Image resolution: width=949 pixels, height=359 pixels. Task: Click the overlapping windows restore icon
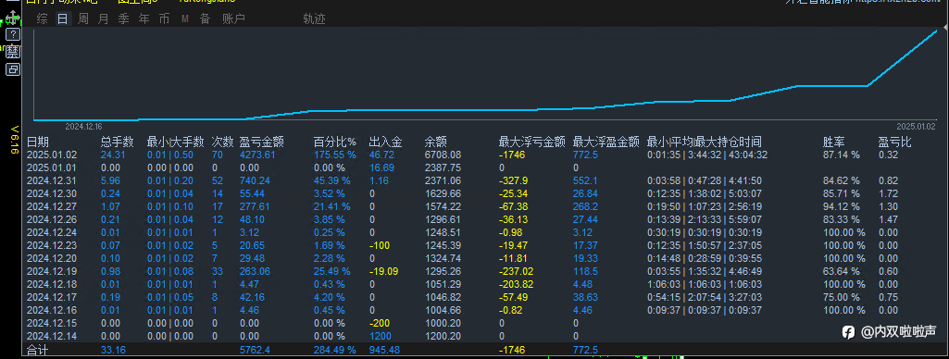coord(13,69)
